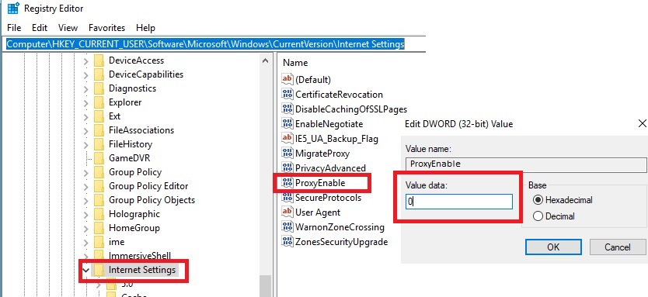Click the DeviceAccess folder icon

click(x=99, y=60)
